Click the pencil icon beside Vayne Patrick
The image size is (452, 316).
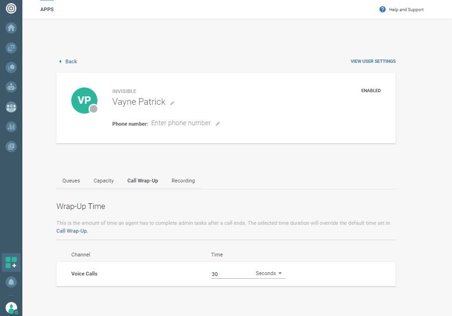pyautogui.click(x=172, y=103)
